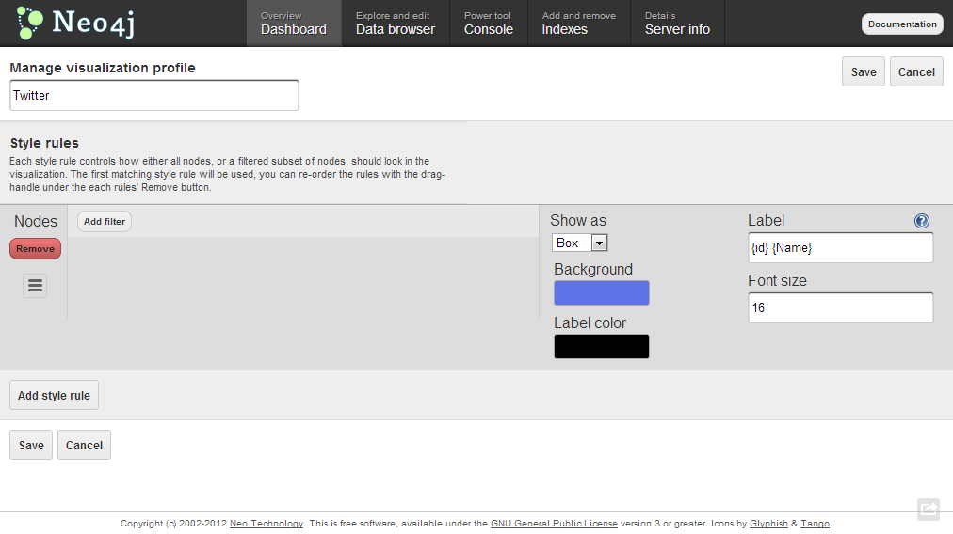Open the Dashboard overview tab
The image size is (953, 534).
point(294,24)
